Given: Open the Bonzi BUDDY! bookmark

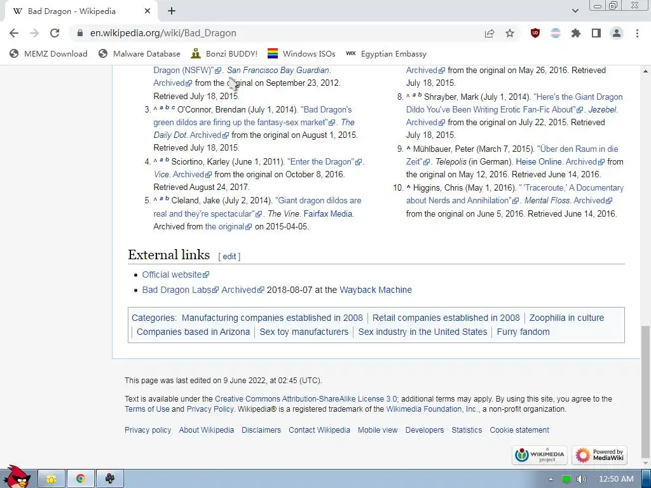Looking at the screenshot, I should (224, 53).
